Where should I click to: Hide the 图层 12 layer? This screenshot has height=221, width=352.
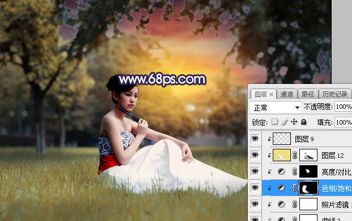click(255, 155)
